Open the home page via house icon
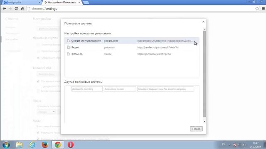Screen dimensions: 266x149 tap(22, 9)
